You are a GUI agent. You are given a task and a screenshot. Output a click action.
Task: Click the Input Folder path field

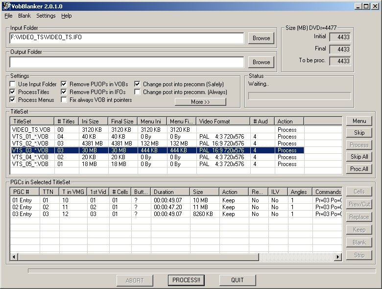tap(127, 38)
